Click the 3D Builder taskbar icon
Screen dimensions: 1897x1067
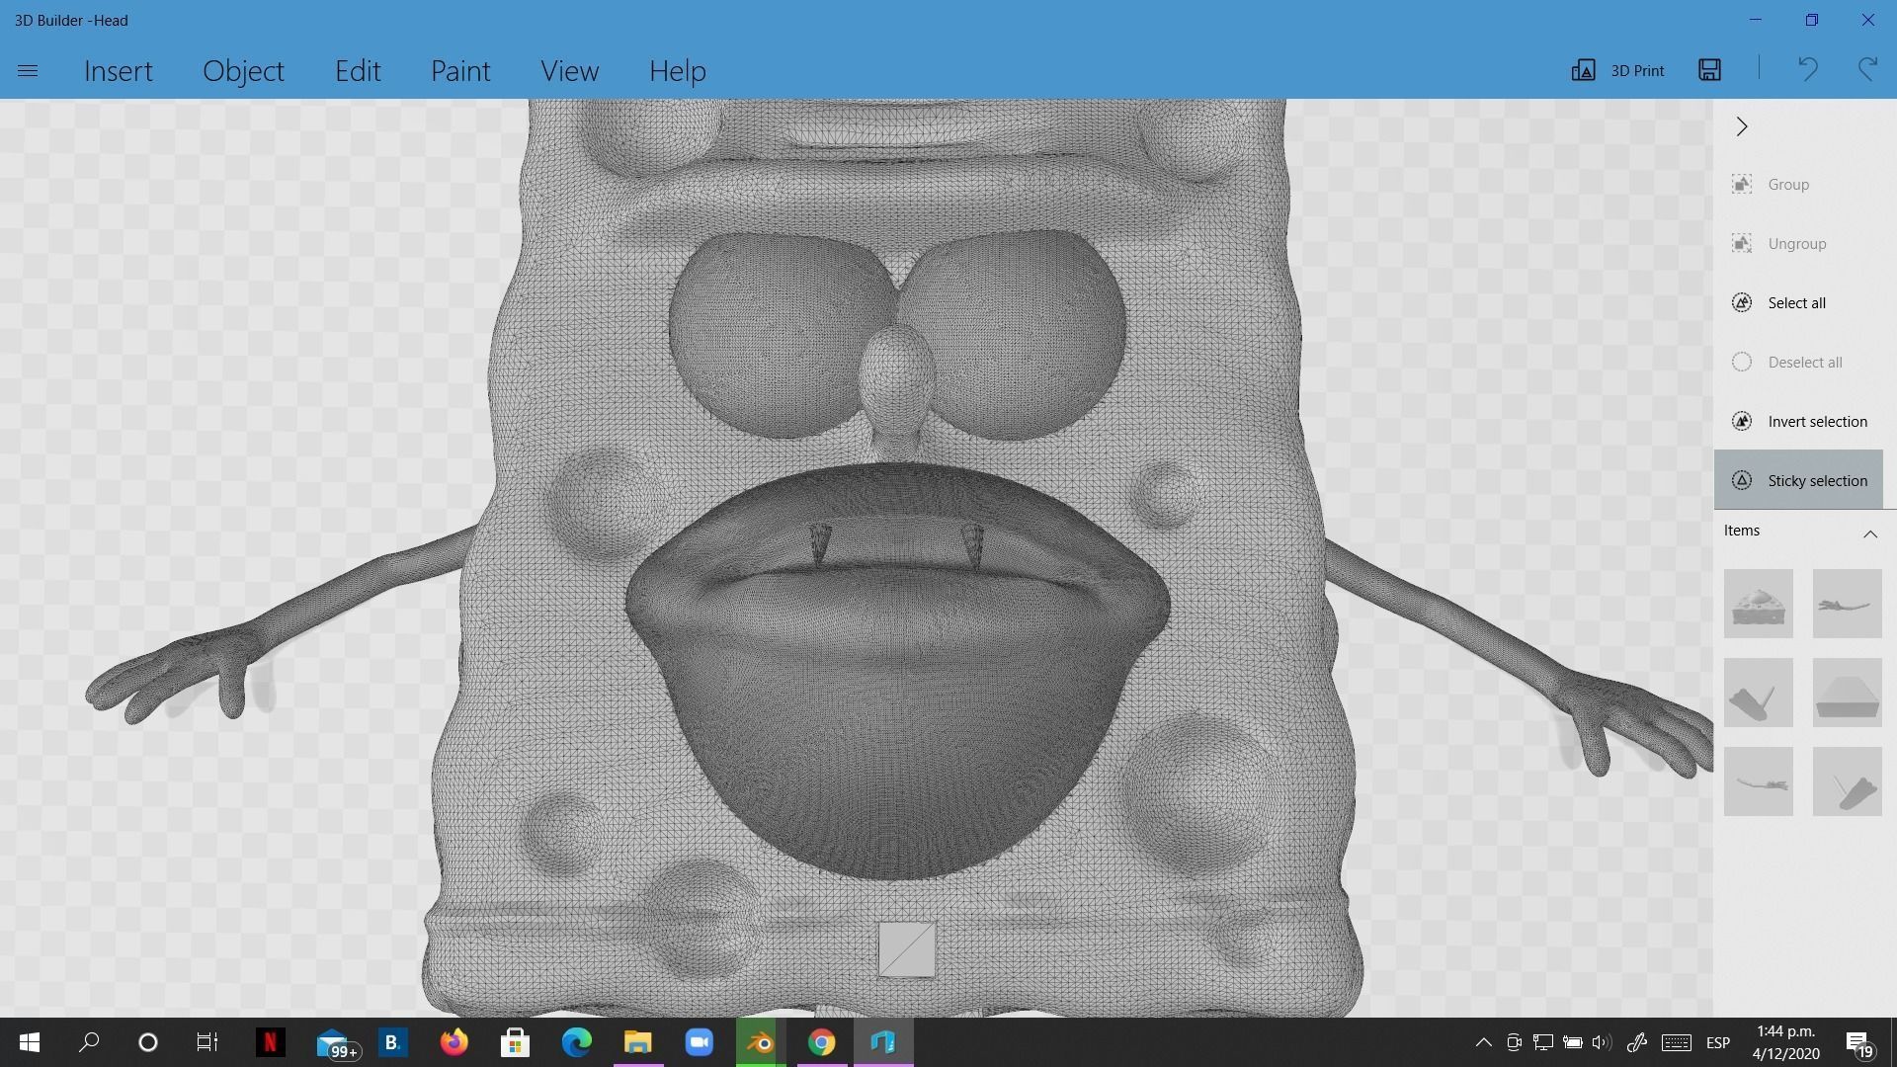pos(883,1042)
